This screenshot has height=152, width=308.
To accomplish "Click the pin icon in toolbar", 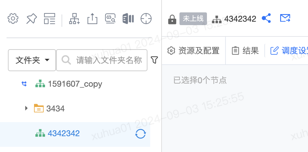I will click(x=32, y=19).
